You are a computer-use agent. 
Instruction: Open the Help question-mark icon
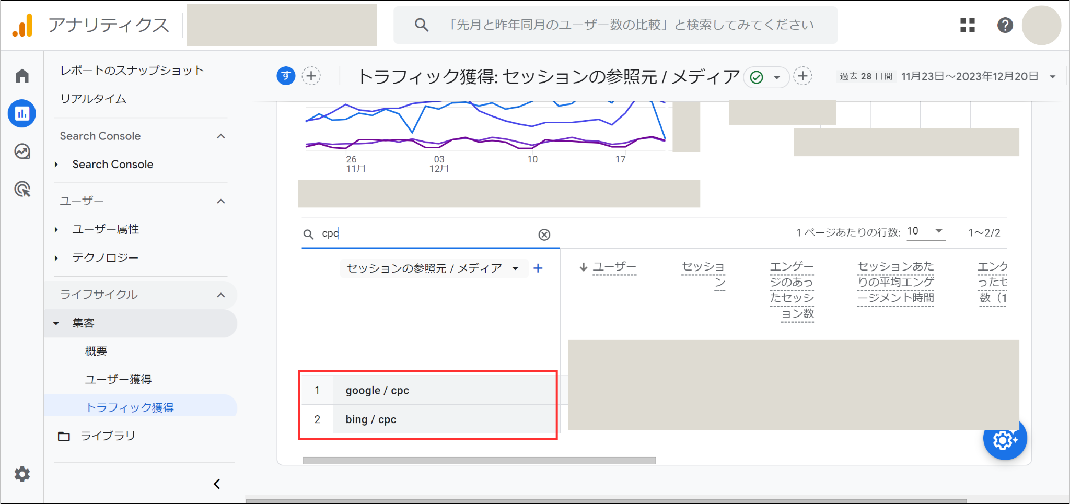(x=1005, y=25)
